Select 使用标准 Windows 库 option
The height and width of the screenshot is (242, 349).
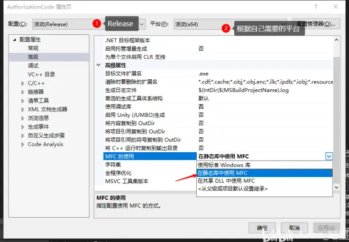(x=264, y=165)
